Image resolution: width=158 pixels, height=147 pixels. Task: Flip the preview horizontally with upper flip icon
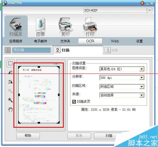pyautogui.click(x=10, y=72)
